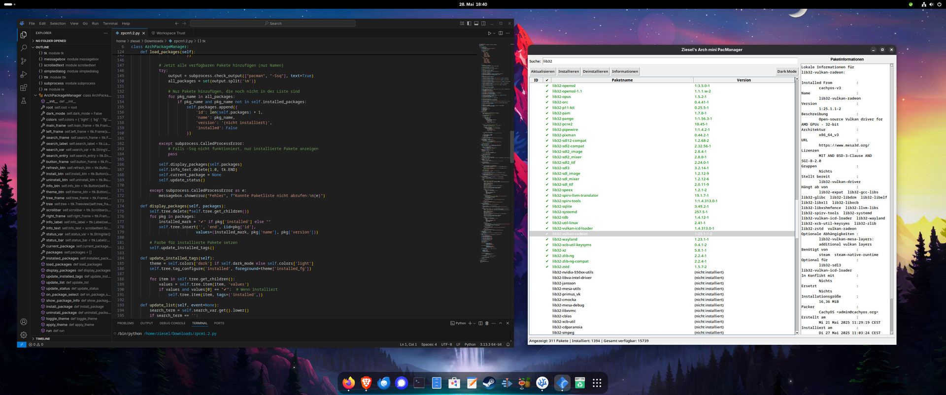
Task: Click the Deinstallieren button
Action: click(595, 71)
